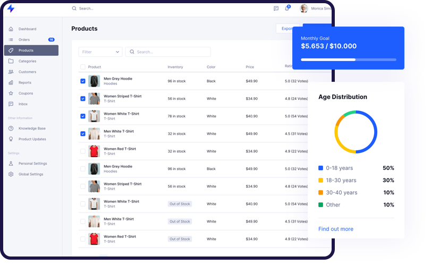Click the product table search magnifier icon
The image size is (431, 265).
132,52
